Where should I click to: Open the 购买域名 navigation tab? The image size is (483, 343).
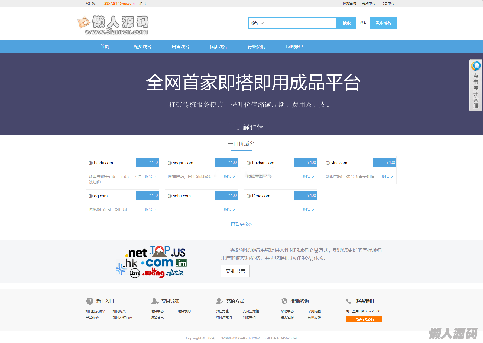[x=142, y=47]
